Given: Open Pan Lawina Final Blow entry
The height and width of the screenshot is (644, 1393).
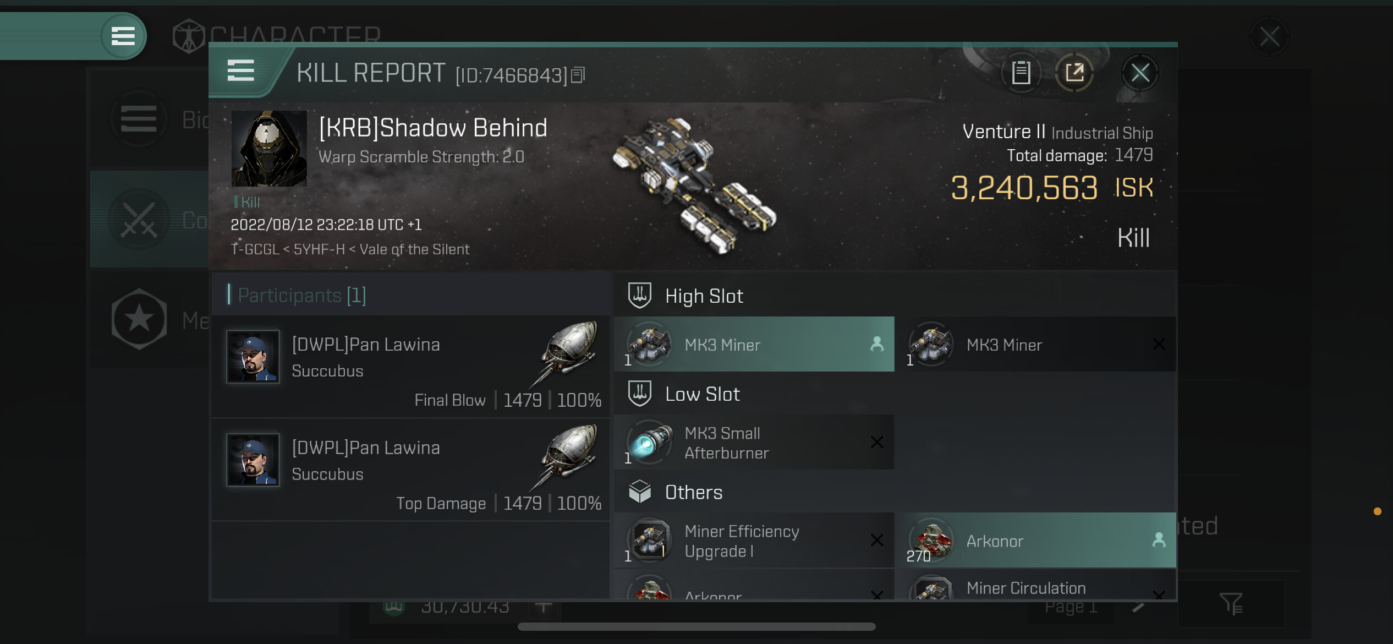Looking at the screenshot, I should point(410,367).
